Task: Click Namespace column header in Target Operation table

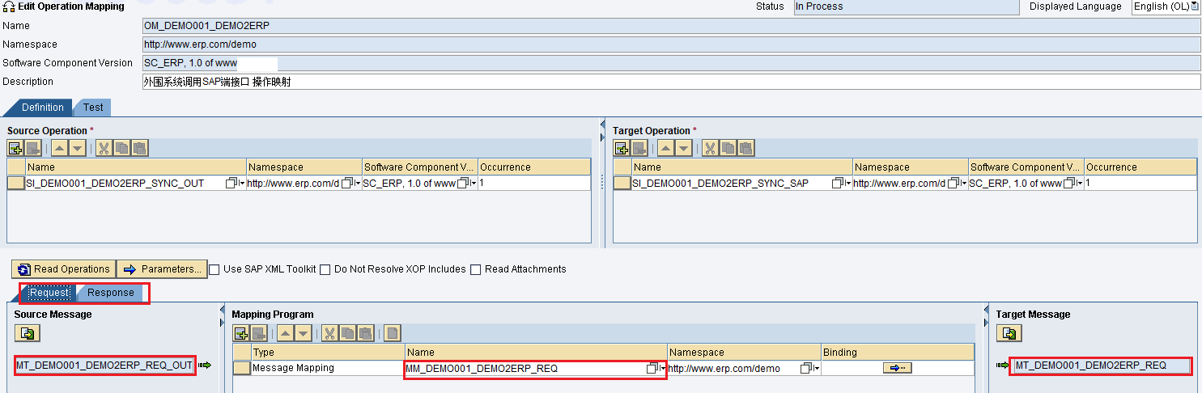Action: coord(911,167)
